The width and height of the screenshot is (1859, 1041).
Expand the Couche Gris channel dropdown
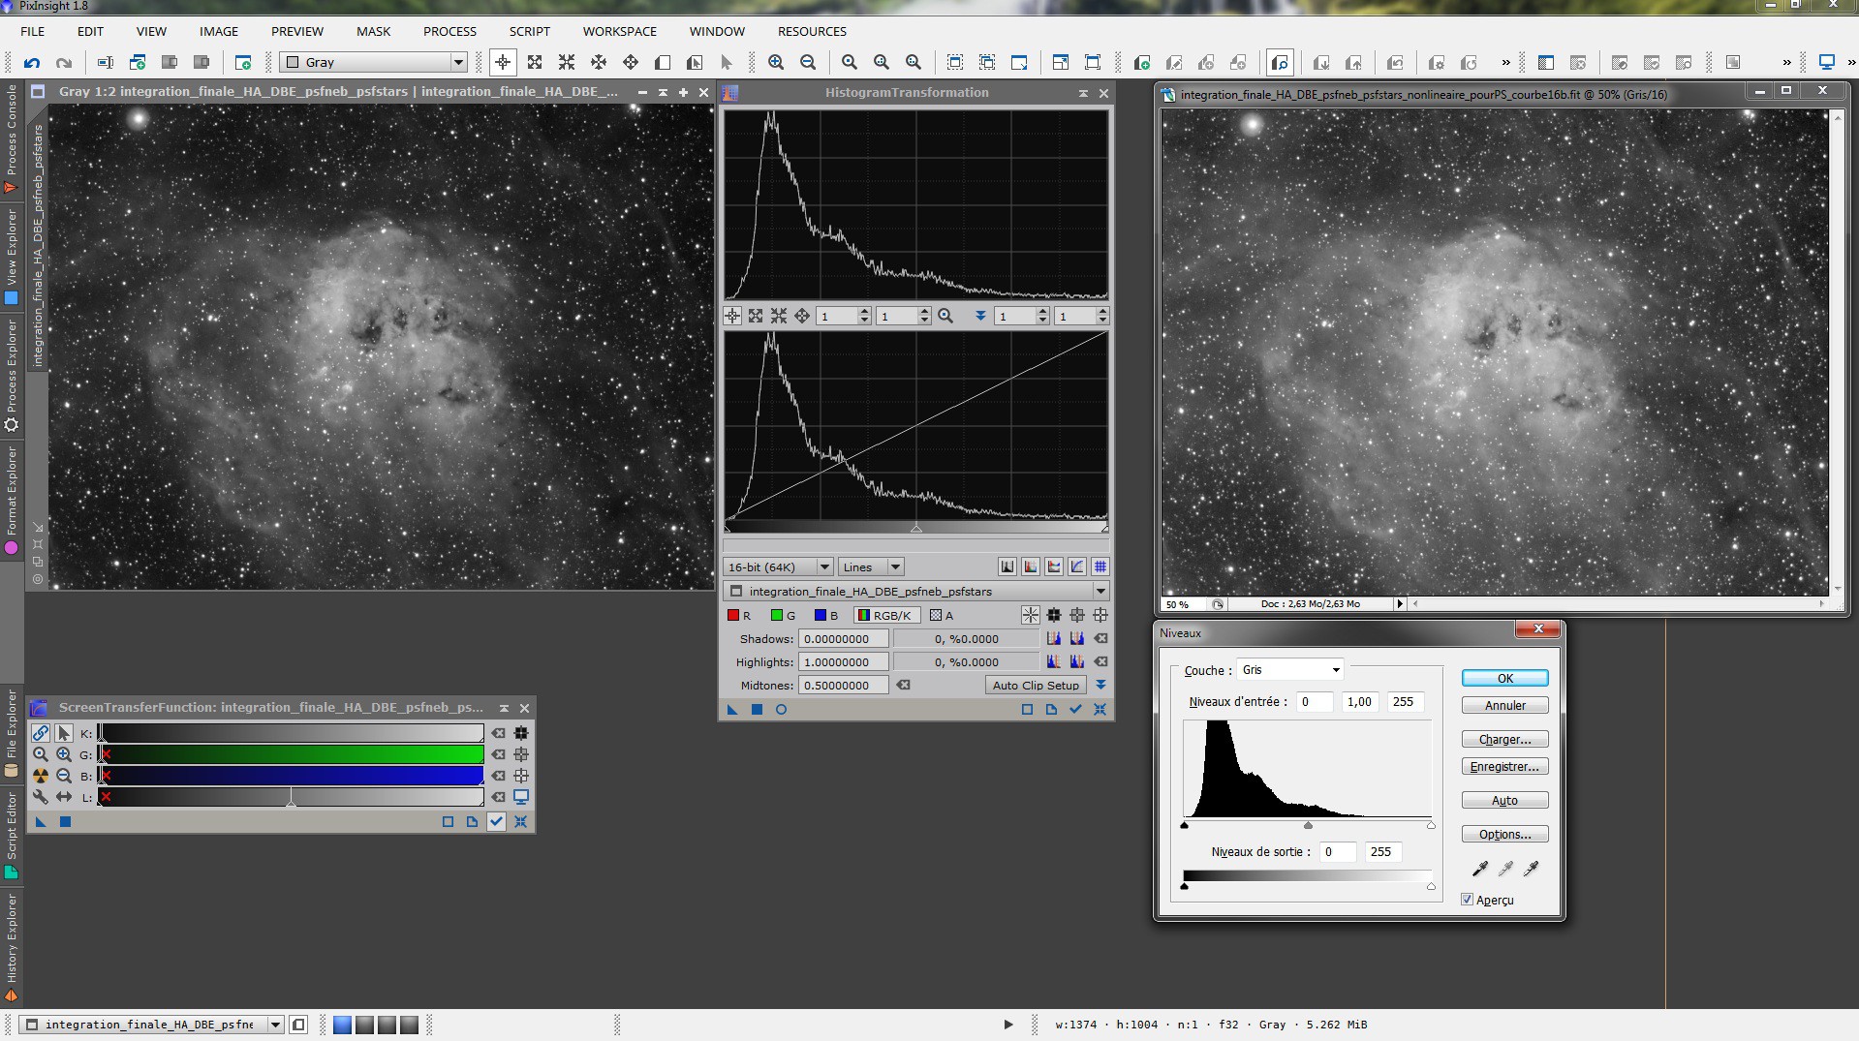[x=1291, y=670]
